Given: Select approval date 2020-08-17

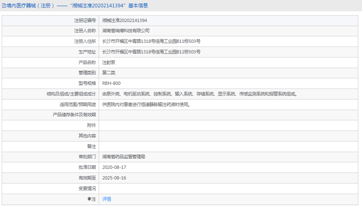Looking at the screenshot, I should pyautogui.click(x=114, y=167).
